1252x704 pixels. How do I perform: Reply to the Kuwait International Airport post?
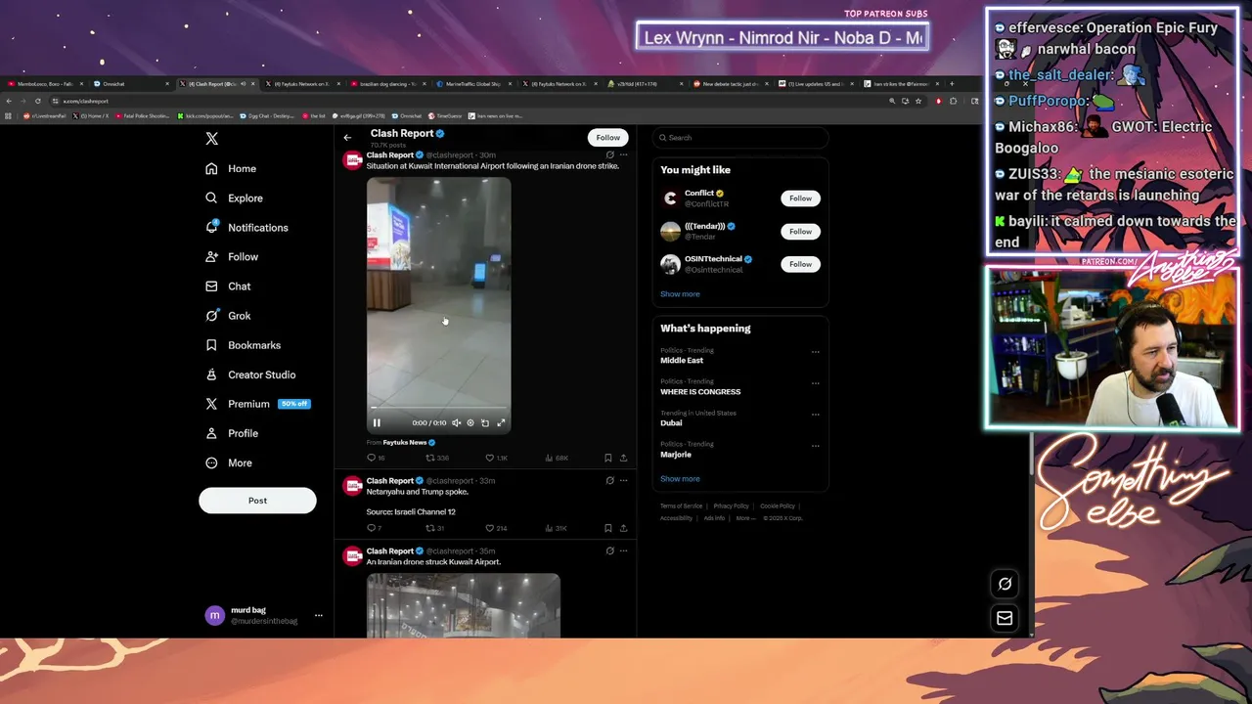(376, 458)
